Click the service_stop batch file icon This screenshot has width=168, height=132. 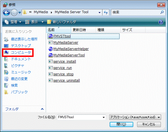(51, 74)
